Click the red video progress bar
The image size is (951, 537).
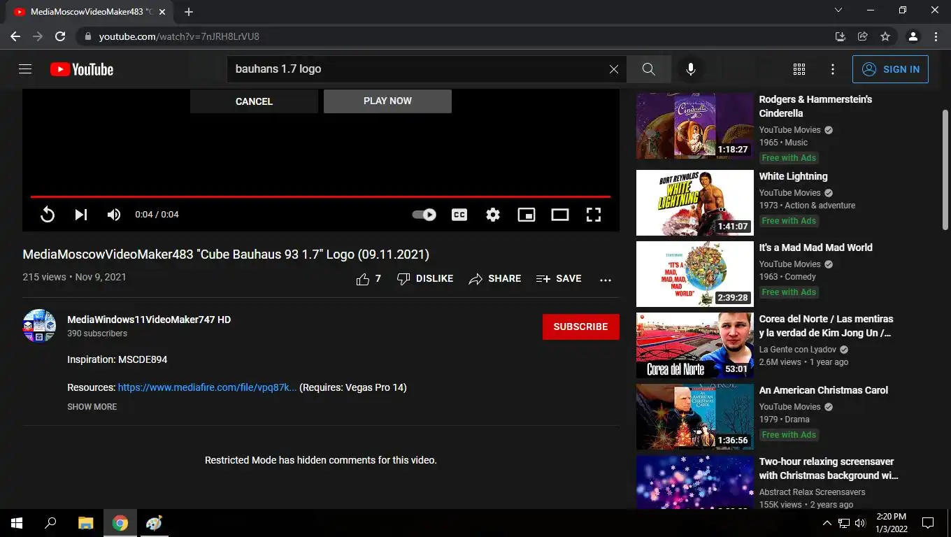[320, 197]
